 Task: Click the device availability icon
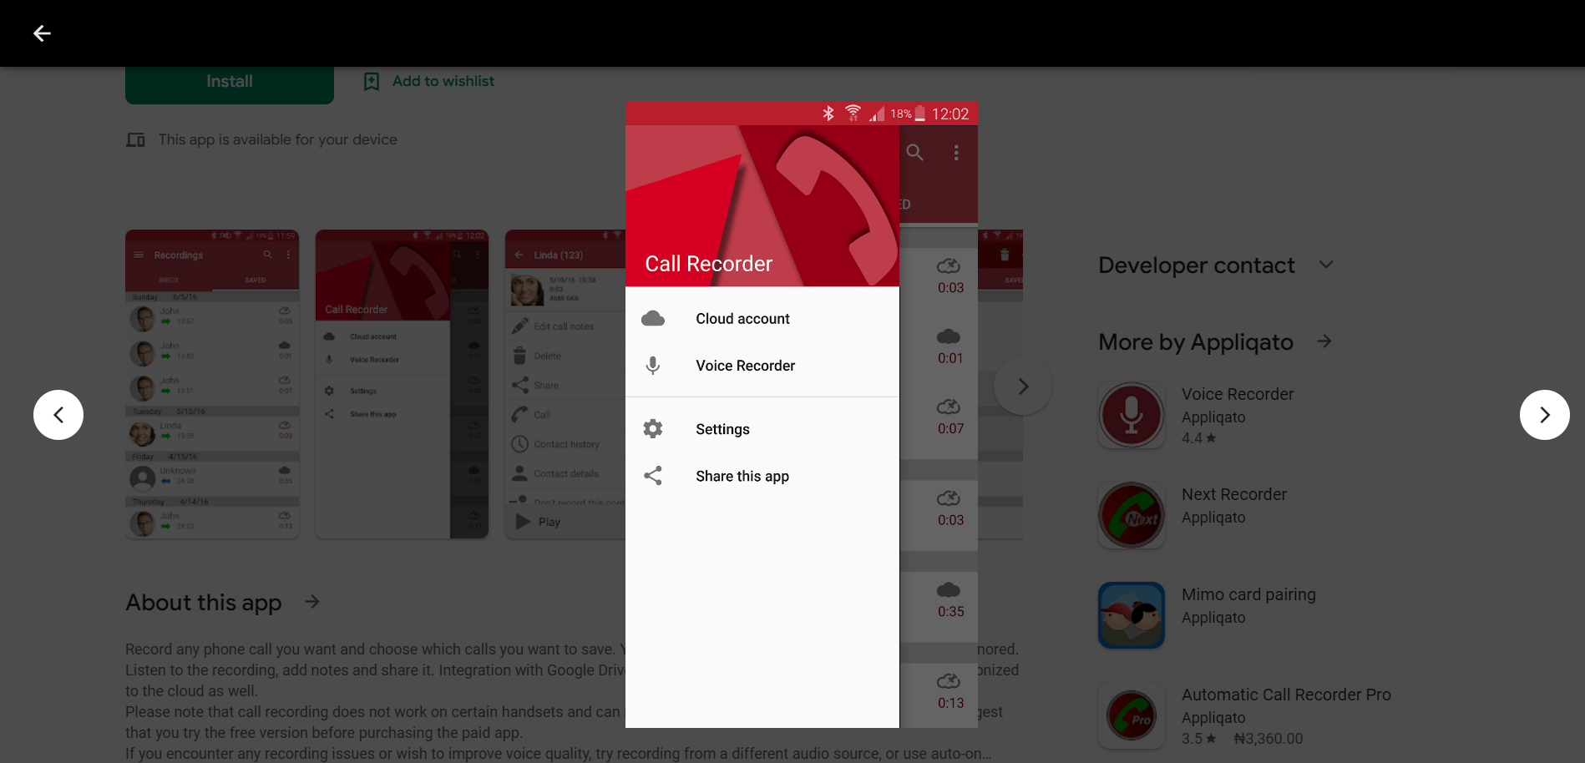coord(135,140)
